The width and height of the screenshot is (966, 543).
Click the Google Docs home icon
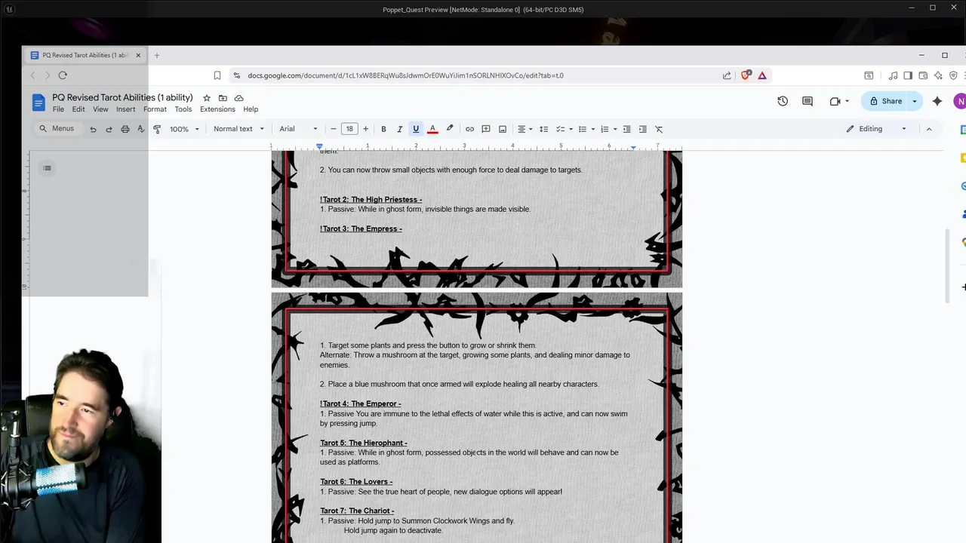(x=38, y=103)
